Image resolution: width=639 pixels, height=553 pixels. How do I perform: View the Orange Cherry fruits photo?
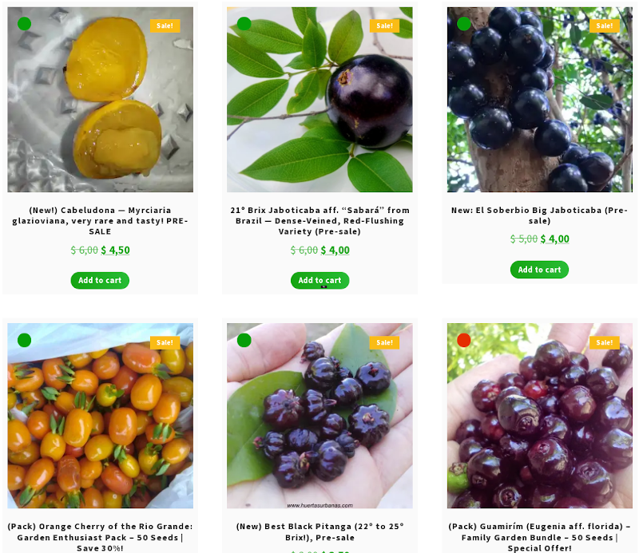(x=101, y=416)
